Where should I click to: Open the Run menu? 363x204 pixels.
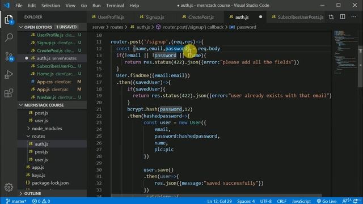click(x=96, y=6)
